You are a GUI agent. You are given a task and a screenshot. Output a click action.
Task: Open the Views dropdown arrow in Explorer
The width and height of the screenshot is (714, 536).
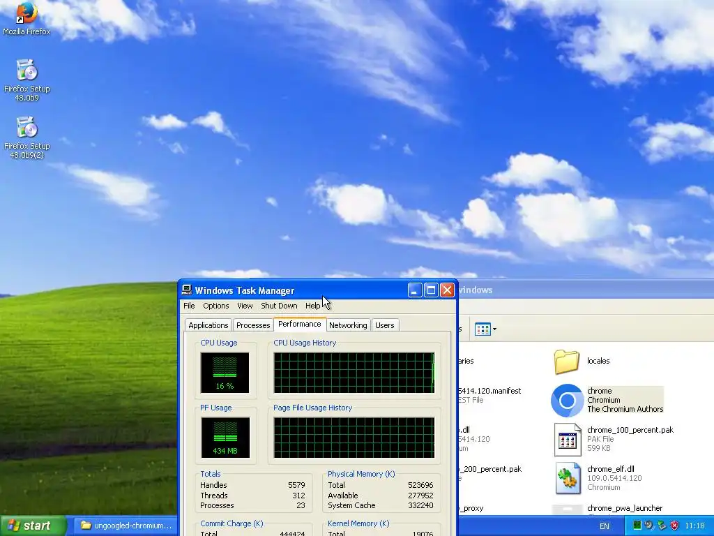tap(494, 329)
